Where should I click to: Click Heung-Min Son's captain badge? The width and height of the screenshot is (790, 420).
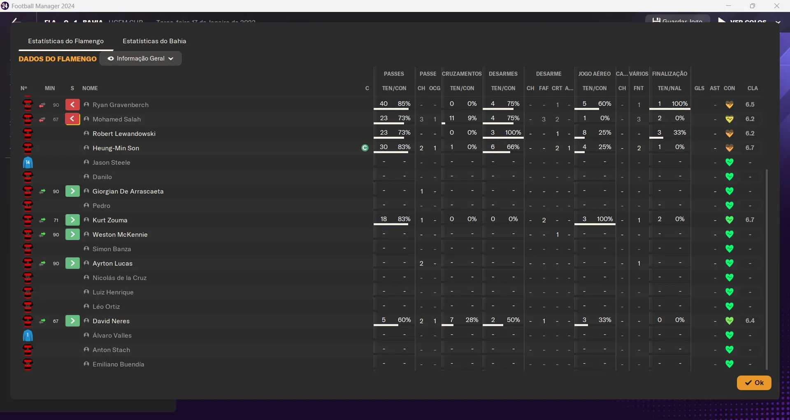[x=365, y=148]
